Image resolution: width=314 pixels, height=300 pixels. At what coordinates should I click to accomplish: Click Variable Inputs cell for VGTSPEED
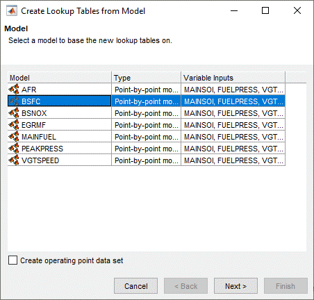[233, 160]
